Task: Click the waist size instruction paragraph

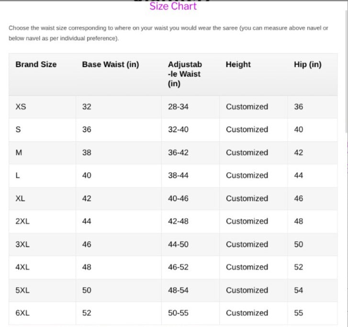Action: pos(168,33)
